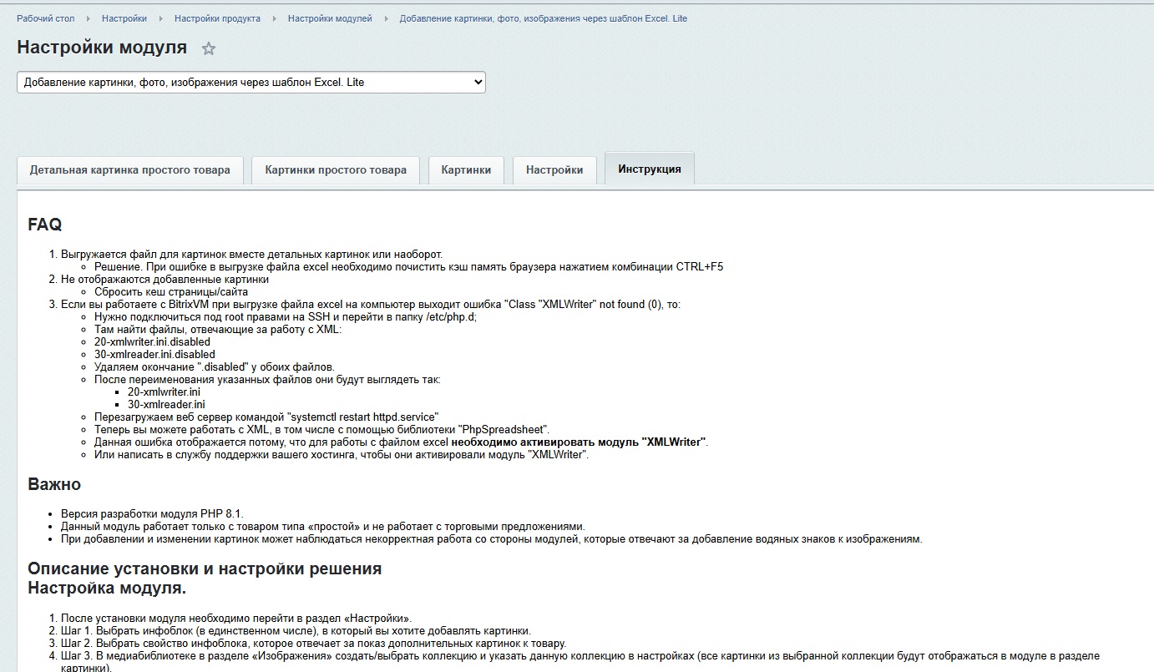
Task: Click the Важно section heading
Action: [x=54, y=484]
